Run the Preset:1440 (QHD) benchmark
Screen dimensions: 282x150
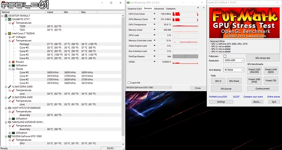point(271,70)
